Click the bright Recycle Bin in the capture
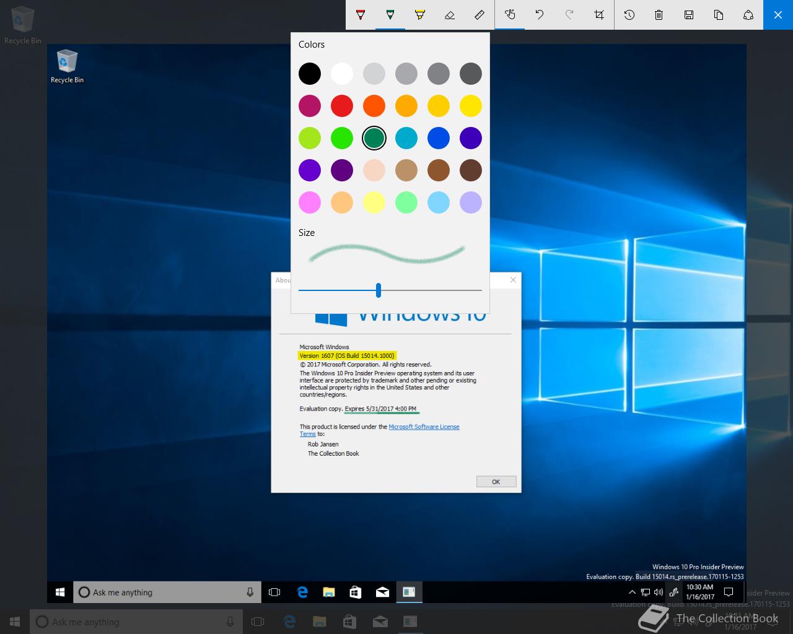This screenshot has width=793, height=634. [x=67, y=67]
